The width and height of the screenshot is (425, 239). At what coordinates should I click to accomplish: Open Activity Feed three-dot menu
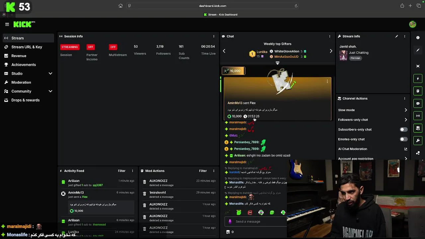coord(132,171)
